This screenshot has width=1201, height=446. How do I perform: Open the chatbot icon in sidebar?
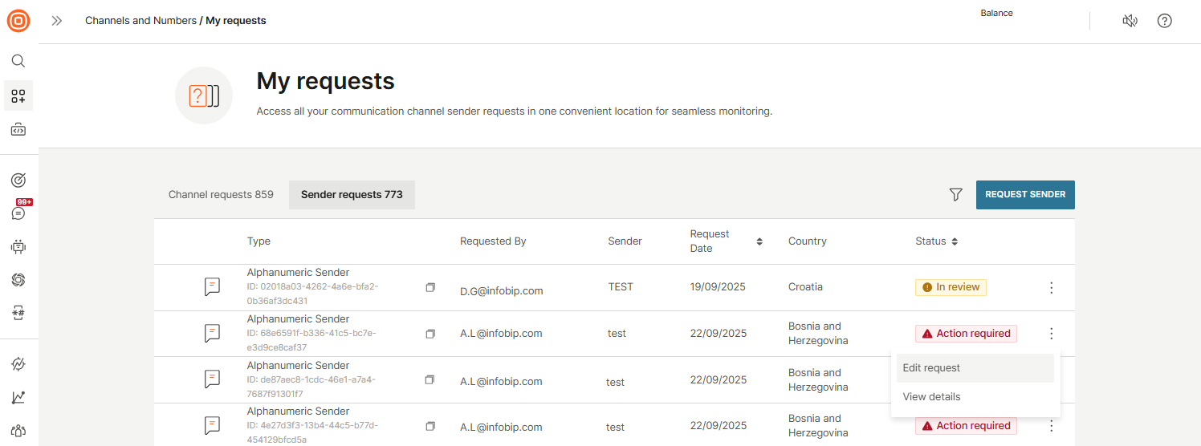click(x=18, y=247)
